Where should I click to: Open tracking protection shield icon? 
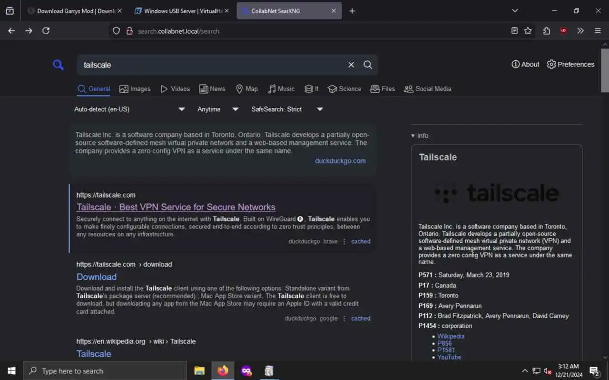point(116,31)
